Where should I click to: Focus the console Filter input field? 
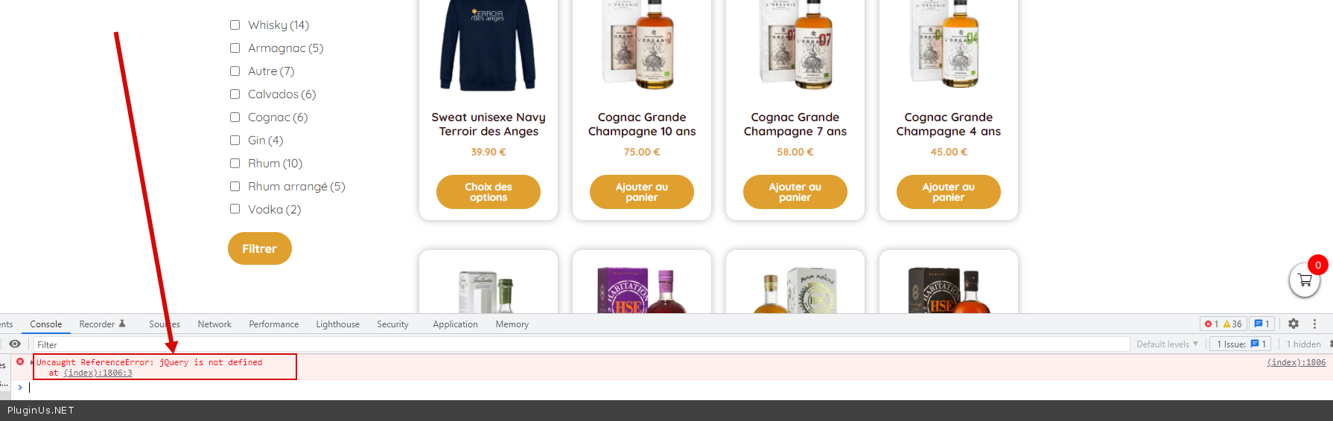coord(581,344)
